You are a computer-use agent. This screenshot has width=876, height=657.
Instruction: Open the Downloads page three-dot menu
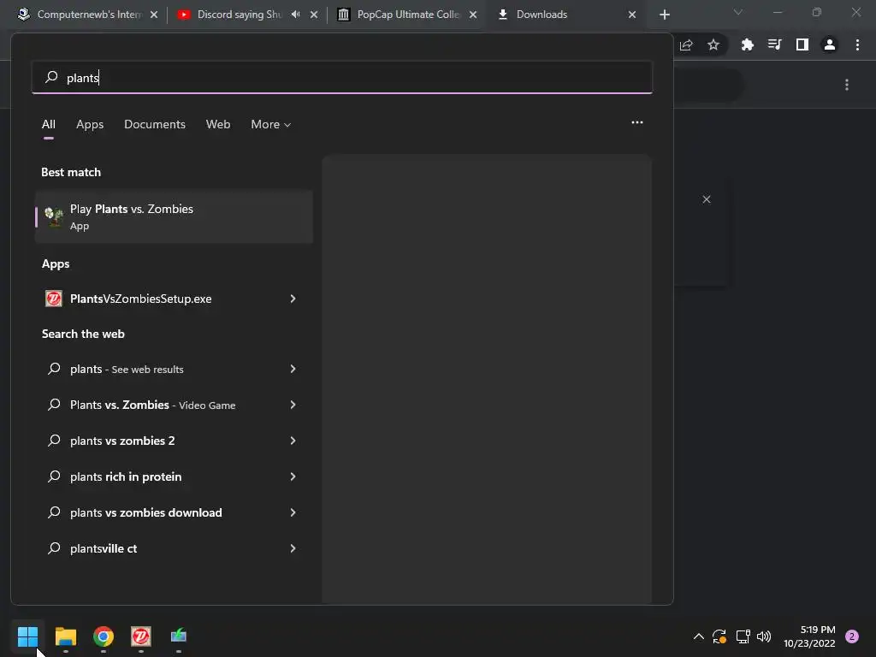(847, 85)
